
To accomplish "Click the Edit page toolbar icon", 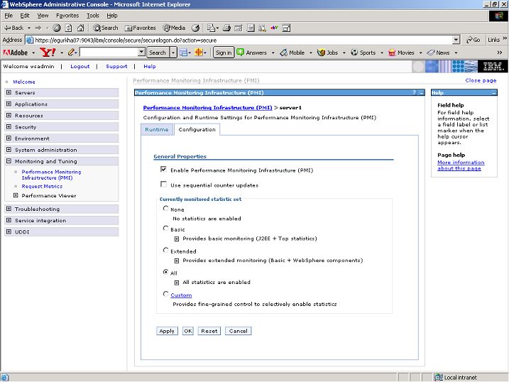I will 239,28.
